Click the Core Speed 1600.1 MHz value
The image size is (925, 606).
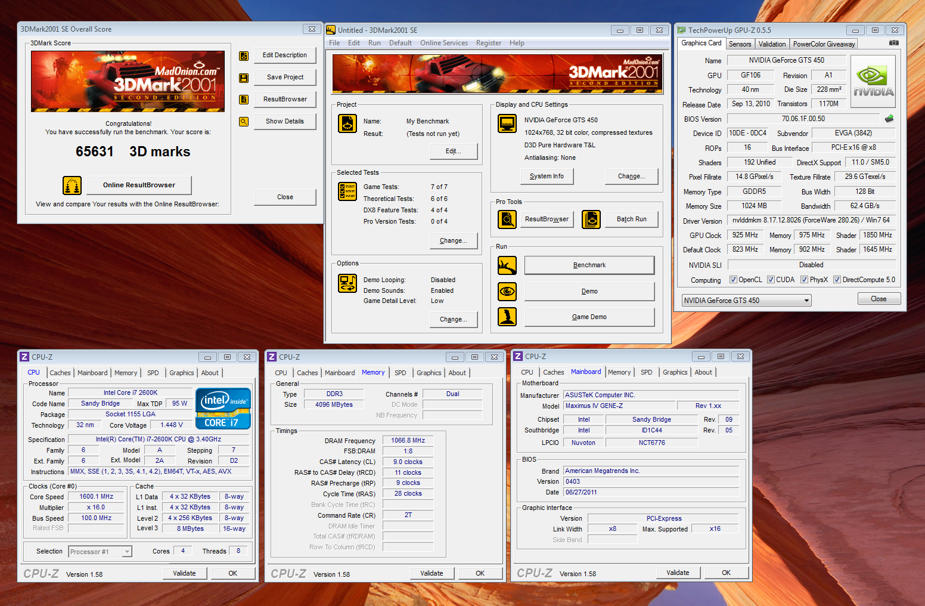(x=96, y=496)
